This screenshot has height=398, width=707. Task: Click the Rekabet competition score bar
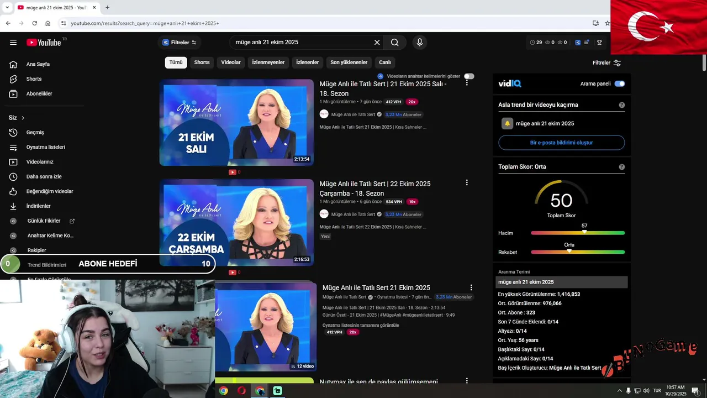(x=578, y=252)
